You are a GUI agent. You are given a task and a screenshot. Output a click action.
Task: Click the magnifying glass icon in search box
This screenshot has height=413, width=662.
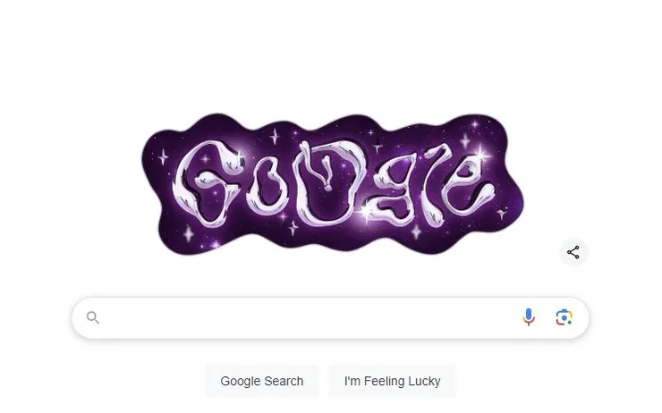(x=93, y=317)
